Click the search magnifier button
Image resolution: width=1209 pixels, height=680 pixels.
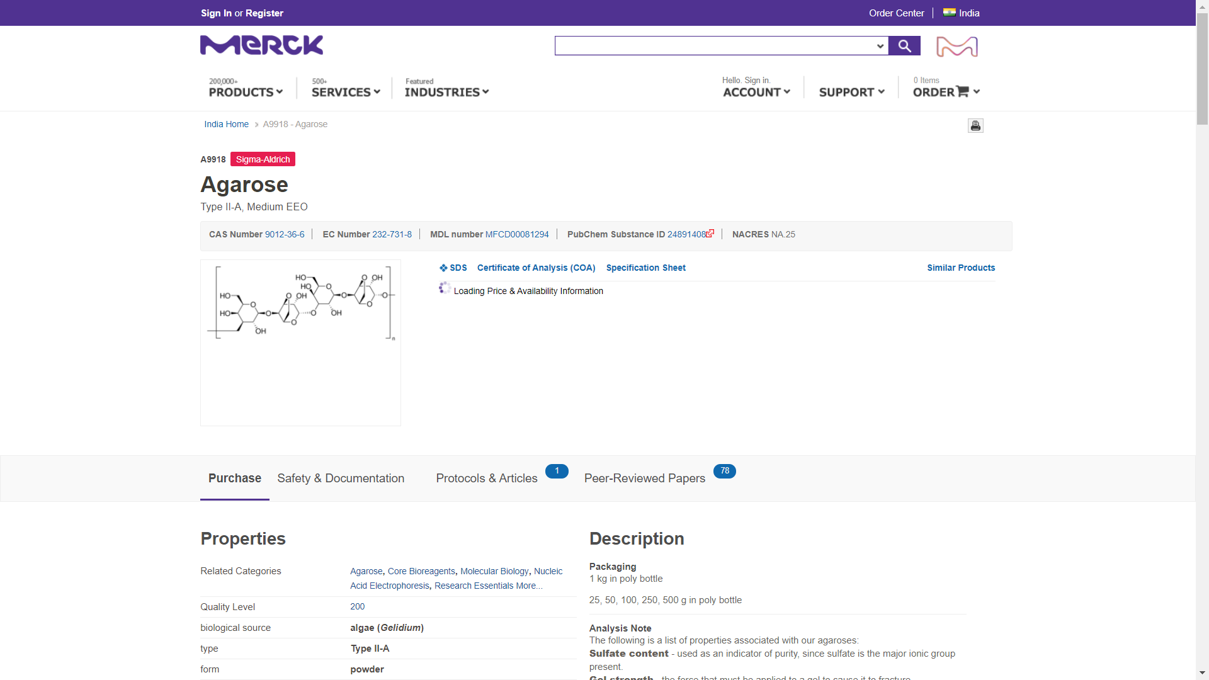(904, 45)
